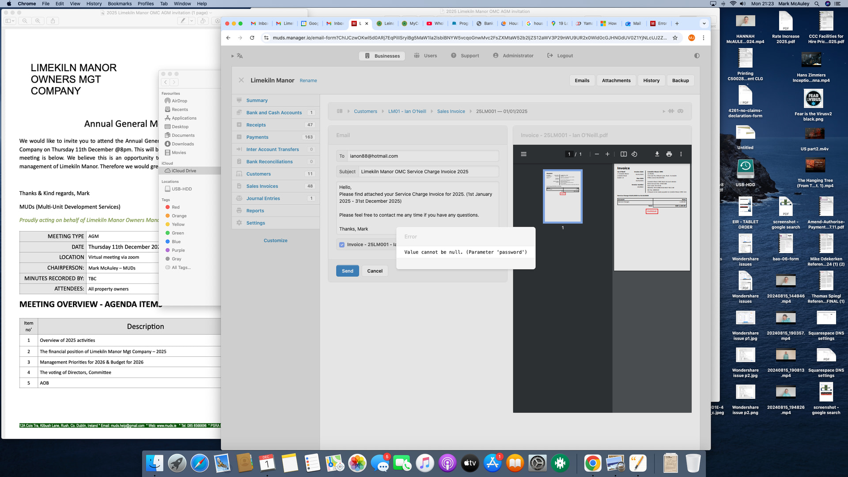
Task: Select page 1 thumbnail in PDF viewer
Action: click(x=562, y=196)
